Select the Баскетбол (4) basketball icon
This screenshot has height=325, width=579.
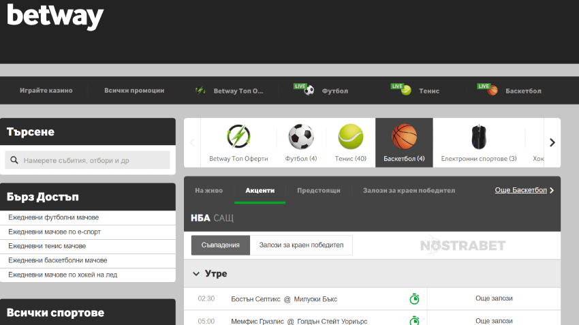point(404,136)
